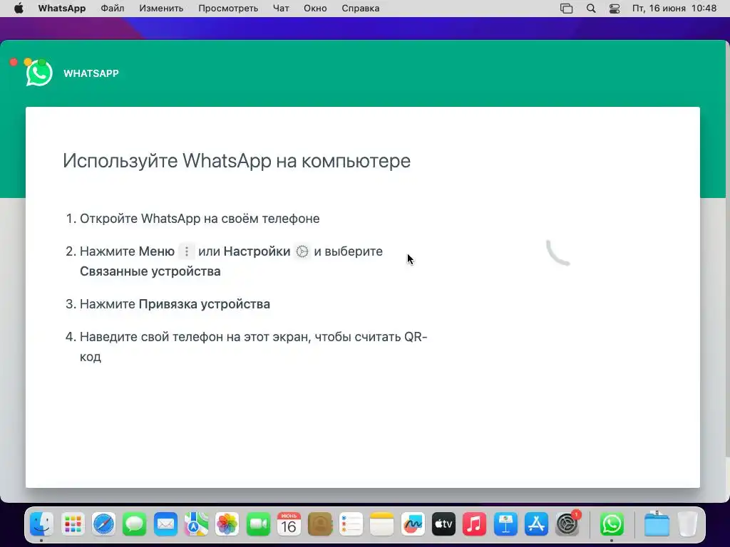Screen dimensions: 730x547
Task: Open Keynote from the Dock
Action: 505,525
